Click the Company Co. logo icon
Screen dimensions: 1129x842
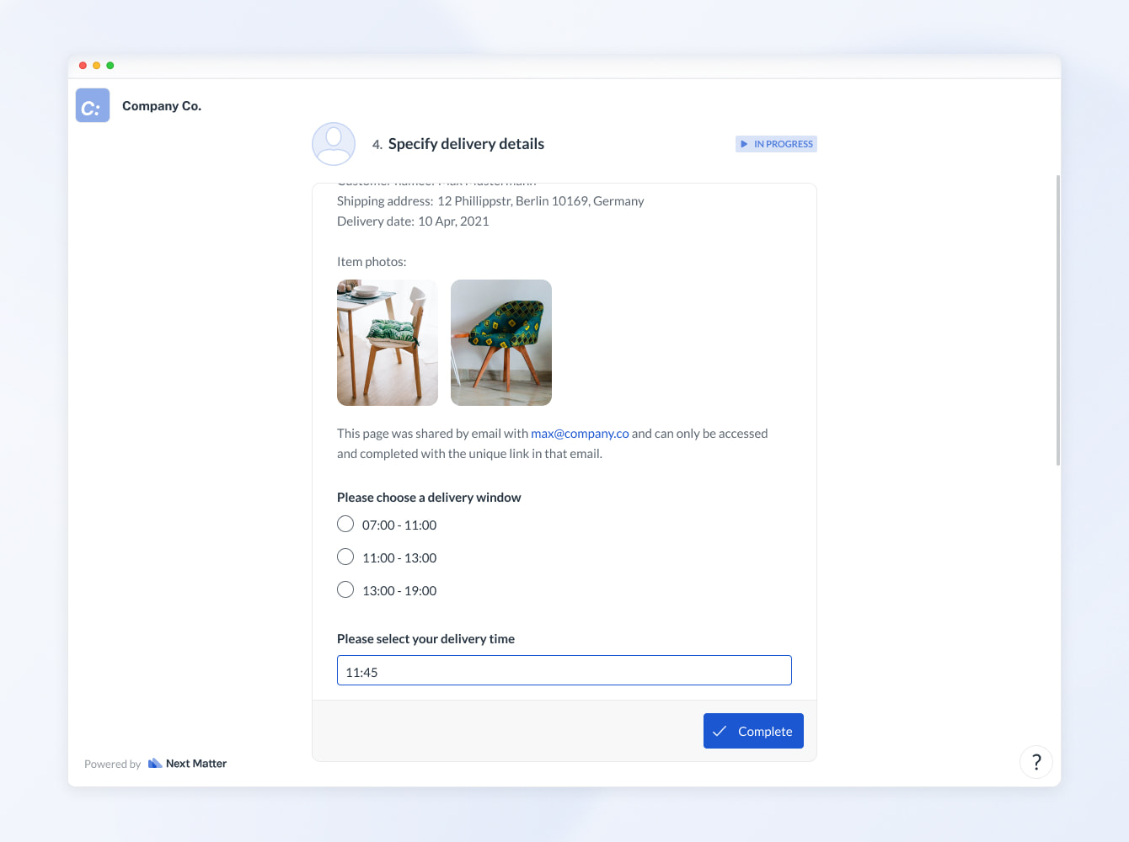92,104
